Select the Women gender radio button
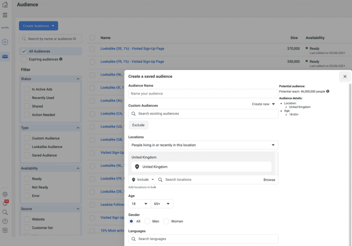Screen dimensions: 352x246 pyautogui.click(x=166, y=221)
